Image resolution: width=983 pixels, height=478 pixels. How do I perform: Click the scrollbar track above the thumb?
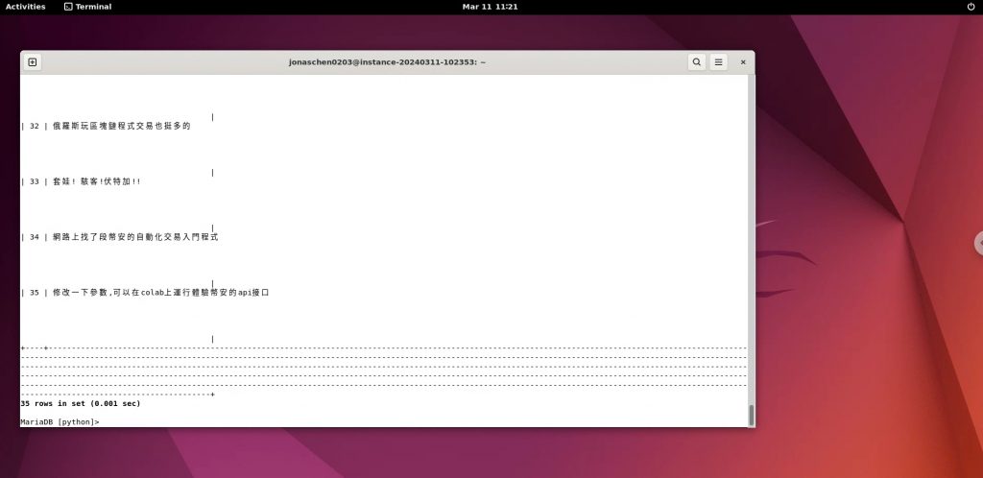[751, 240]
